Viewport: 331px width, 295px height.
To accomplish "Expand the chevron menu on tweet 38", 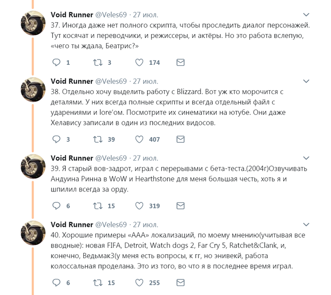I will click(306, 81).
